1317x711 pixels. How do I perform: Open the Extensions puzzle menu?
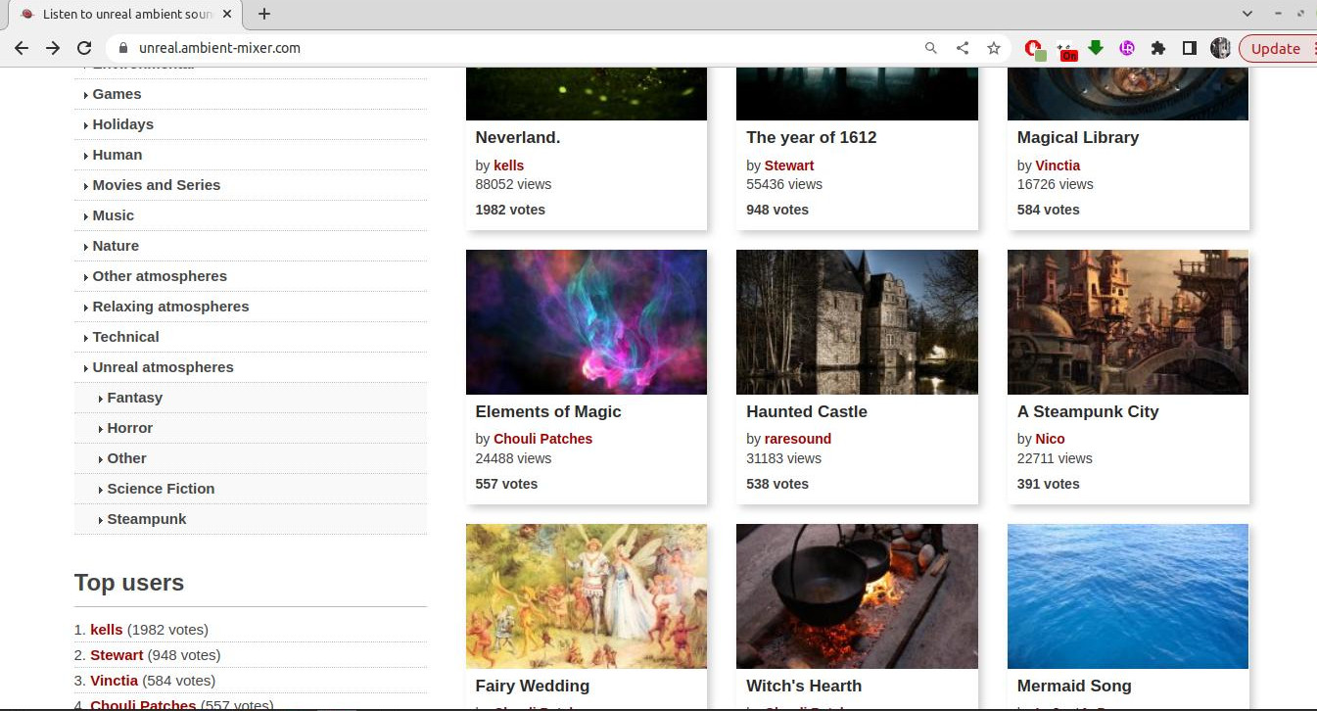(1158, 48)
